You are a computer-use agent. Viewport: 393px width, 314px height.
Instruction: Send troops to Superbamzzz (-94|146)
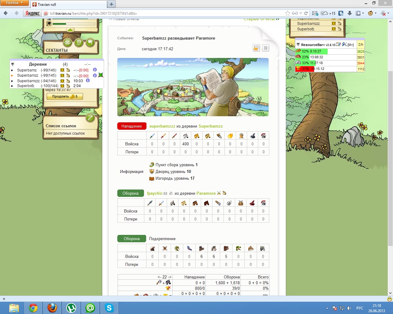62,81
